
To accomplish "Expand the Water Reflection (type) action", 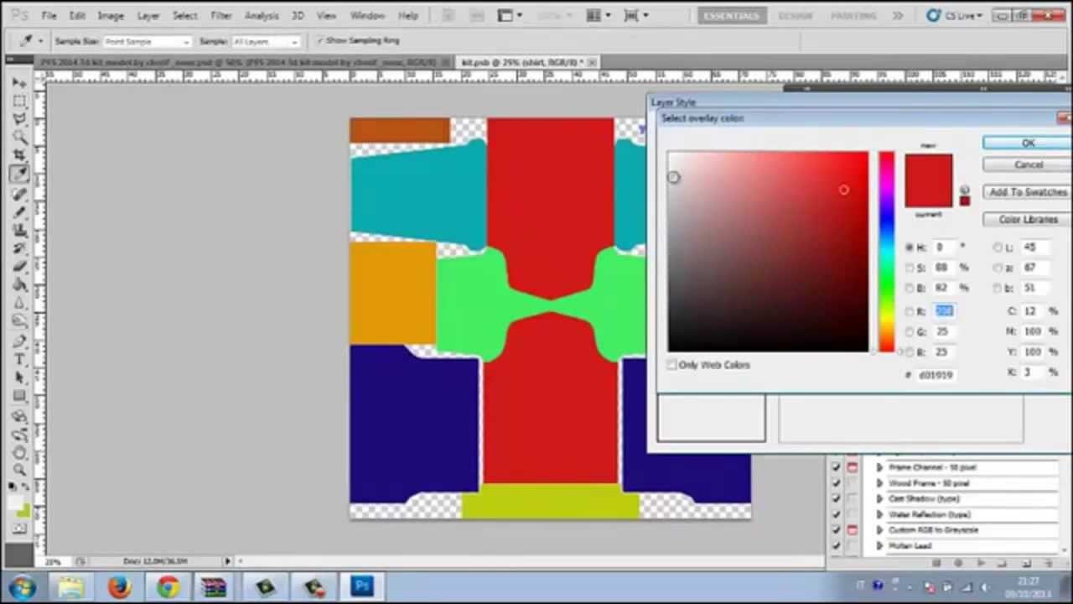I will point(879,514).
